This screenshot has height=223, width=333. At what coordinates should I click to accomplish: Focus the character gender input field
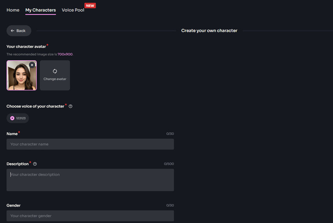point(90,216)
